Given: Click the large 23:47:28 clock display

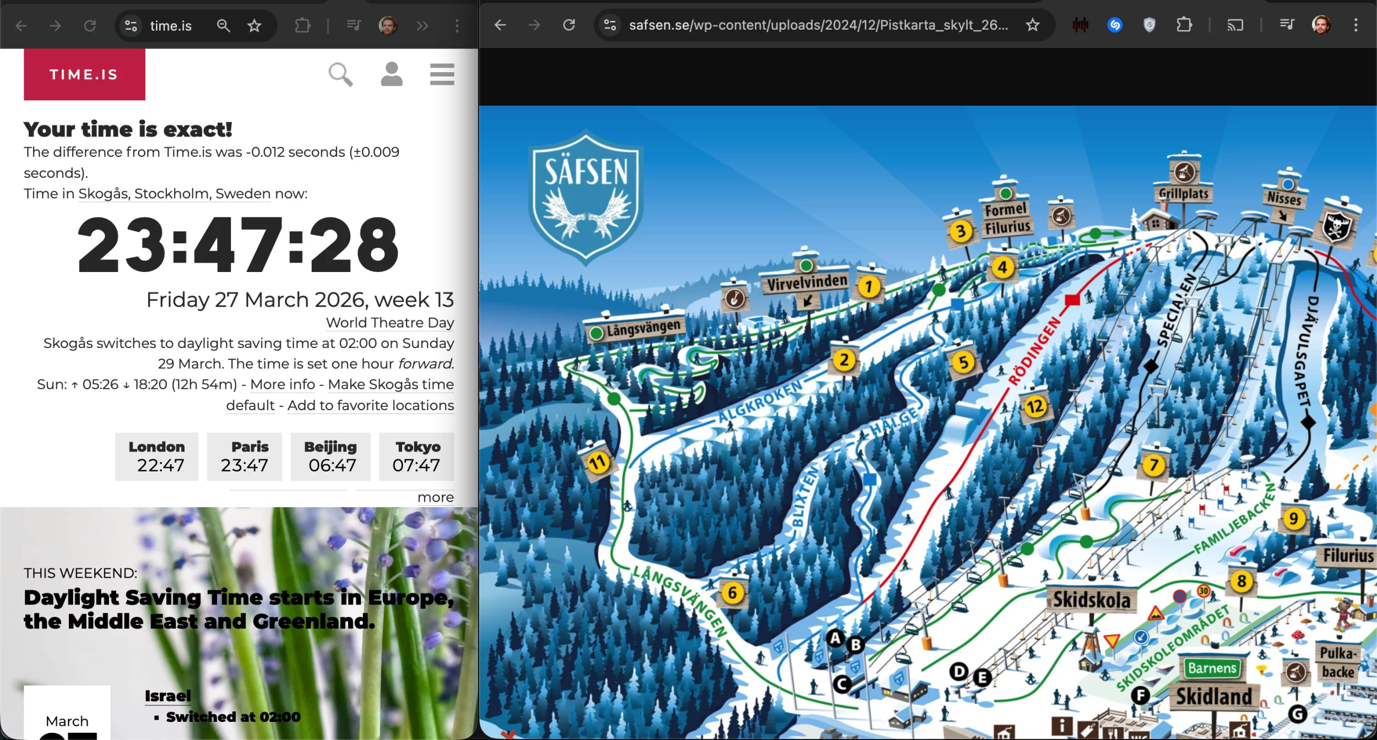Looking at the screenshot, I should click(238, 244).
